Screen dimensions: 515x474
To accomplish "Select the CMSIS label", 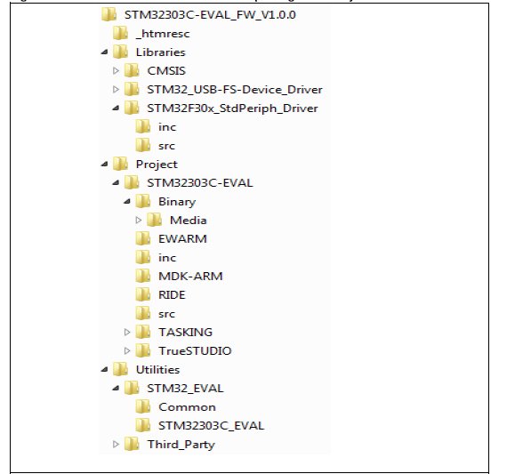I will point(166,70).
